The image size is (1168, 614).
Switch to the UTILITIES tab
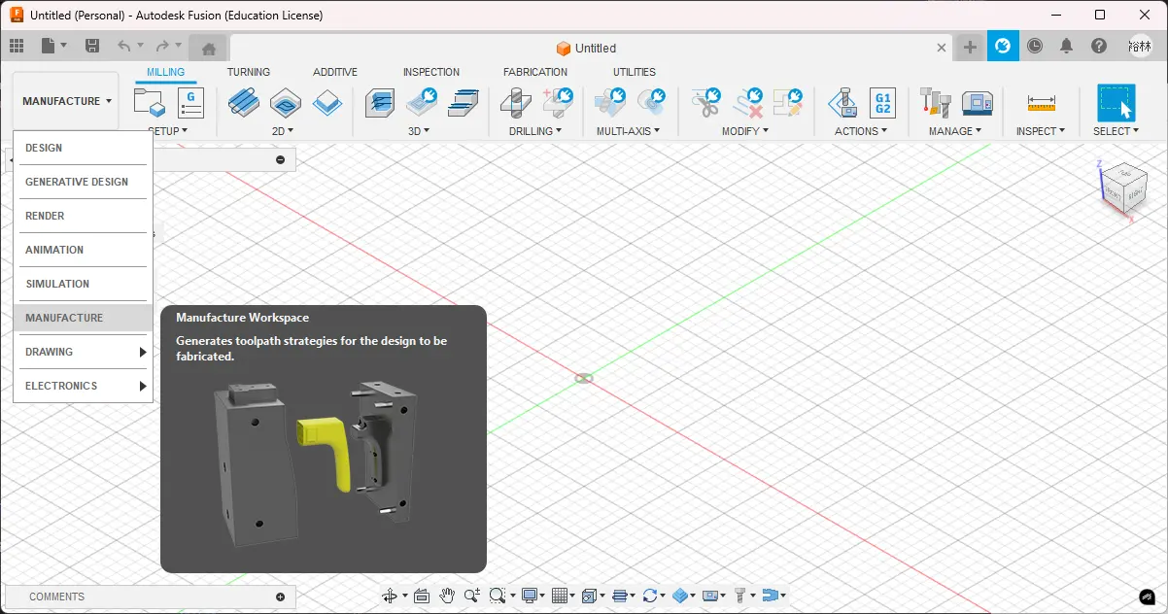tap(635, 72)
